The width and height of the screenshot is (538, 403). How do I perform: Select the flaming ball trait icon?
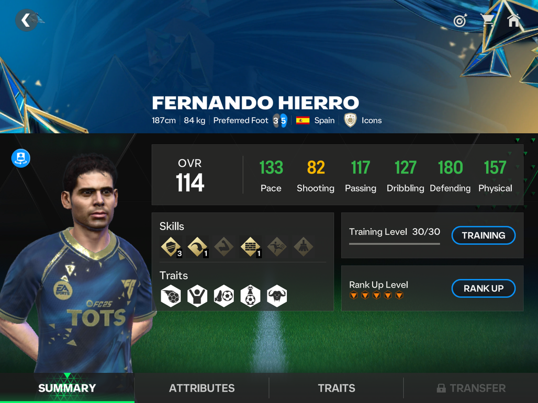[171, 296]
